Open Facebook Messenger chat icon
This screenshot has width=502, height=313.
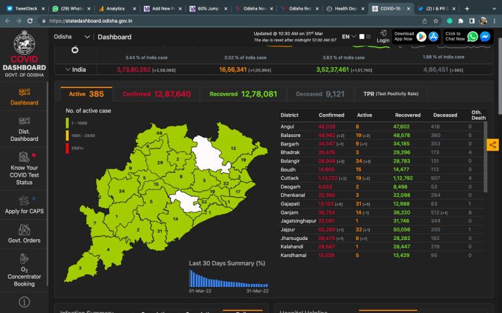click(485, 37)
